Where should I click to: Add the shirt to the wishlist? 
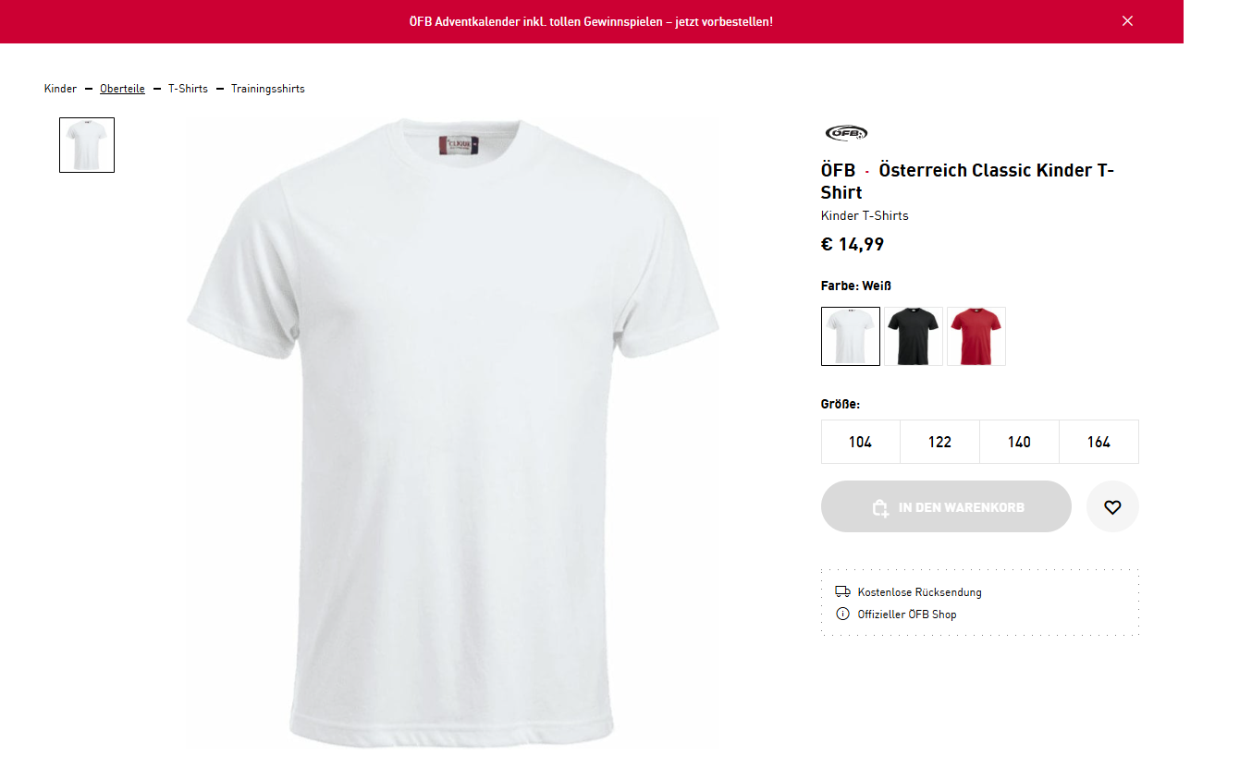pos(1112,506)
